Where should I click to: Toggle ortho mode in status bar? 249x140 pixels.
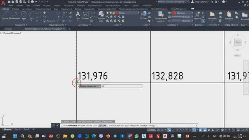(173, 130)
